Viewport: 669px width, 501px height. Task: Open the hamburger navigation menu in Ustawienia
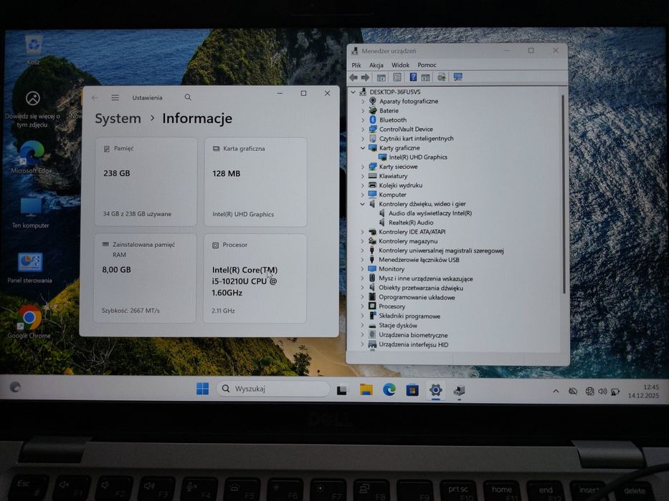click(x=115, y=97)
